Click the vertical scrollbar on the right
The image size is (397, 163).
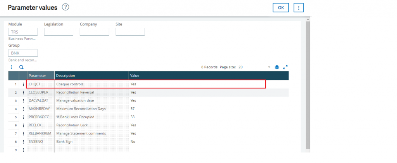coord(308,85)
